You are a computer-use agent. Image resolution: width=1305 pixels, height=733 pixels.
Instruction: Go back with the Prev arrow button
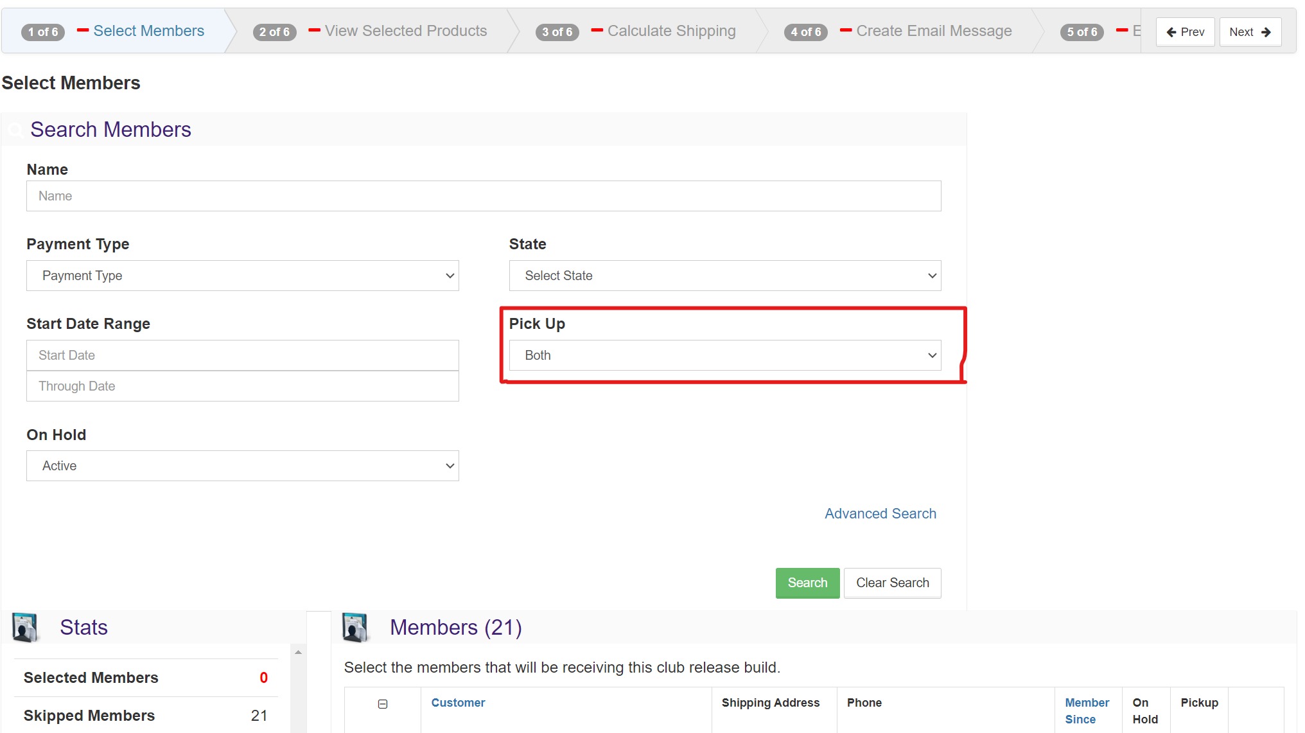(x=1185, y=32)
